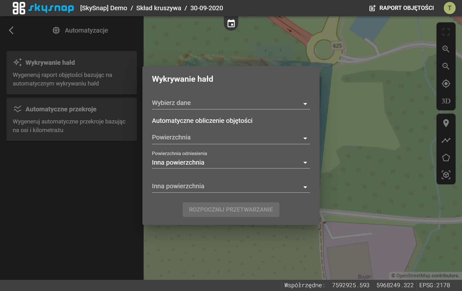The width and height of the screenshot is (462, 291).
Task: Select the Wykrywanie hałd automation card
Action: click(72, 73)
